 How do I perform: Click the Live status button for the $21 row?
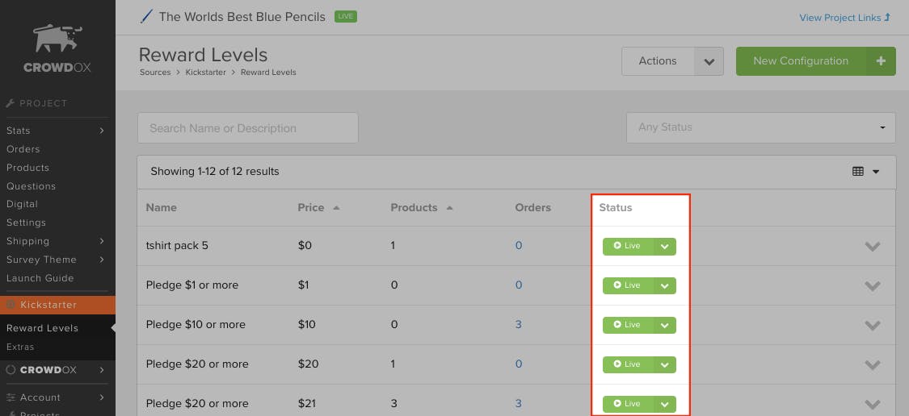coord(629,404)
